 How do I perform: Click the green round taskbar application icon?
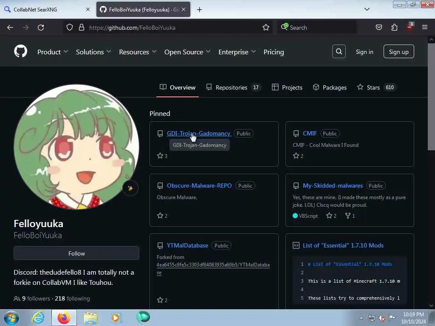coord(143,317)
